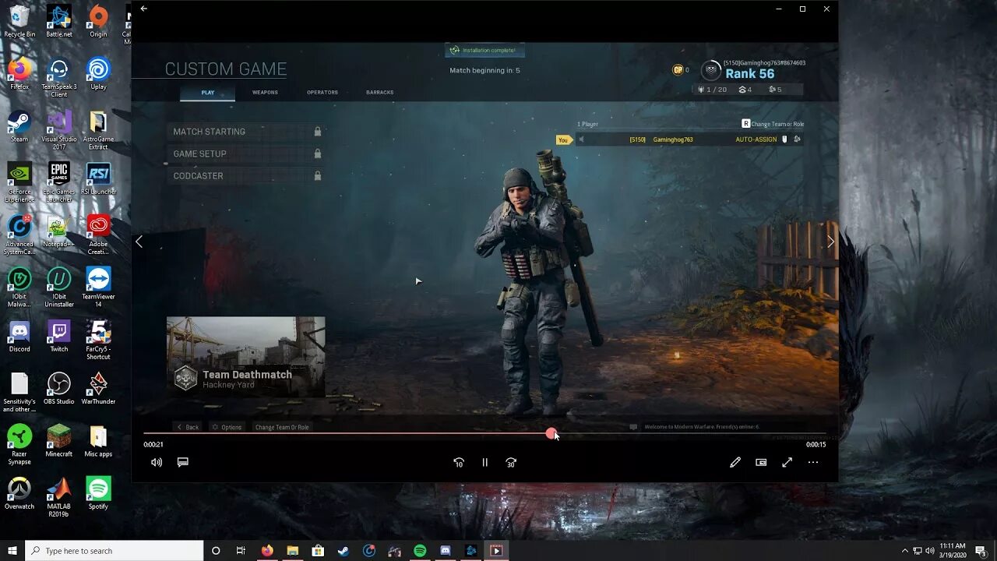This screenshot has width=997, height=561.
Task: Open the MATLAB R2019b shortcut
Action: [59, 496]
